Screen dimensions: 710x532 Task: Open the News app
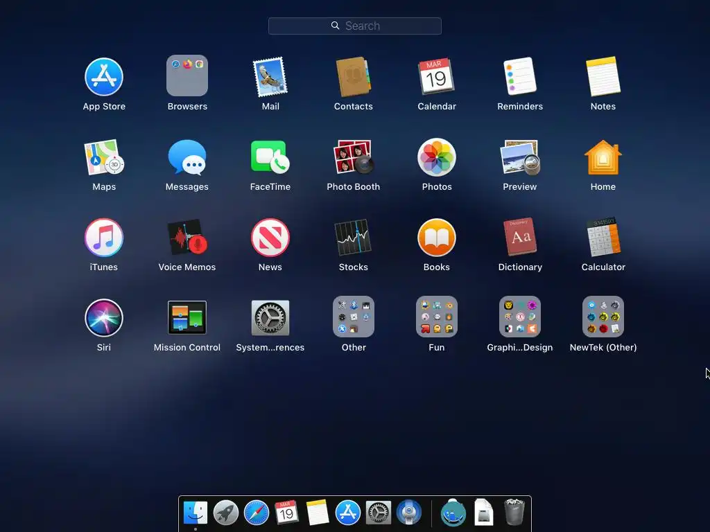(x=270, y=238)
